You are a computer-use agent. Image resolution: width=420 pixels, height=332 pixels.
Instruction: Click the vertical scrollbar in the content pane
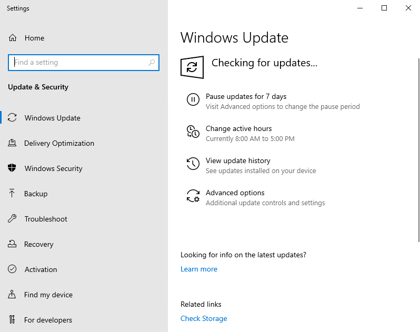(418, 150)
